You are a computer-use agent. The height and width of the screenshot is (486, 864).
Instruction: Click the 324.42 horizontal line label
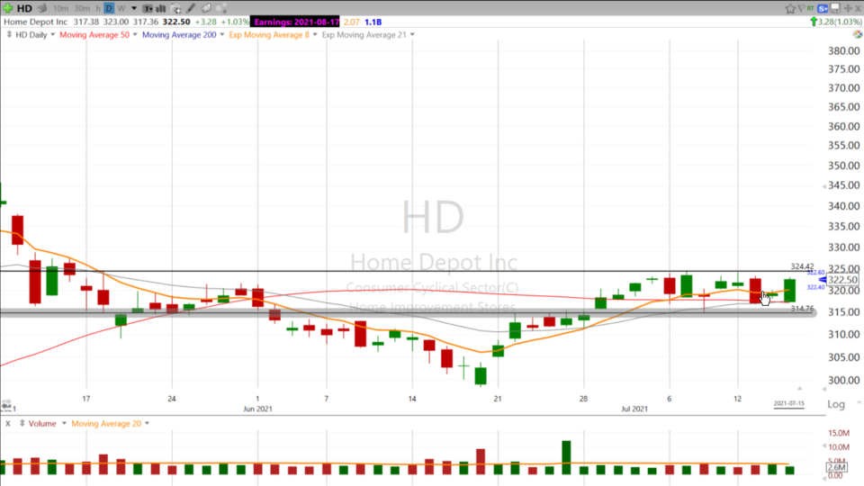point(802,266)
